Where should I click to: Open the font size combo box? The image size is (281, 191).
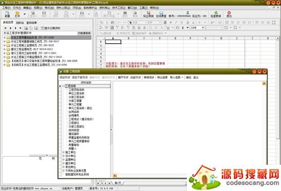click(155, 22)
